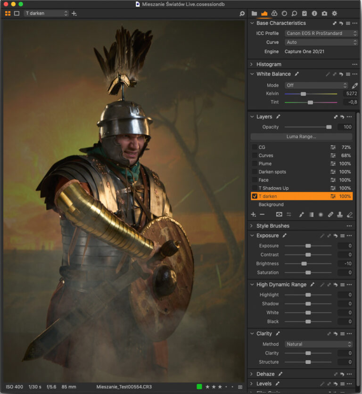Collapse the High Dynamic Range panel
This screenshot has height=394, width=362.
tap(252, 285)
